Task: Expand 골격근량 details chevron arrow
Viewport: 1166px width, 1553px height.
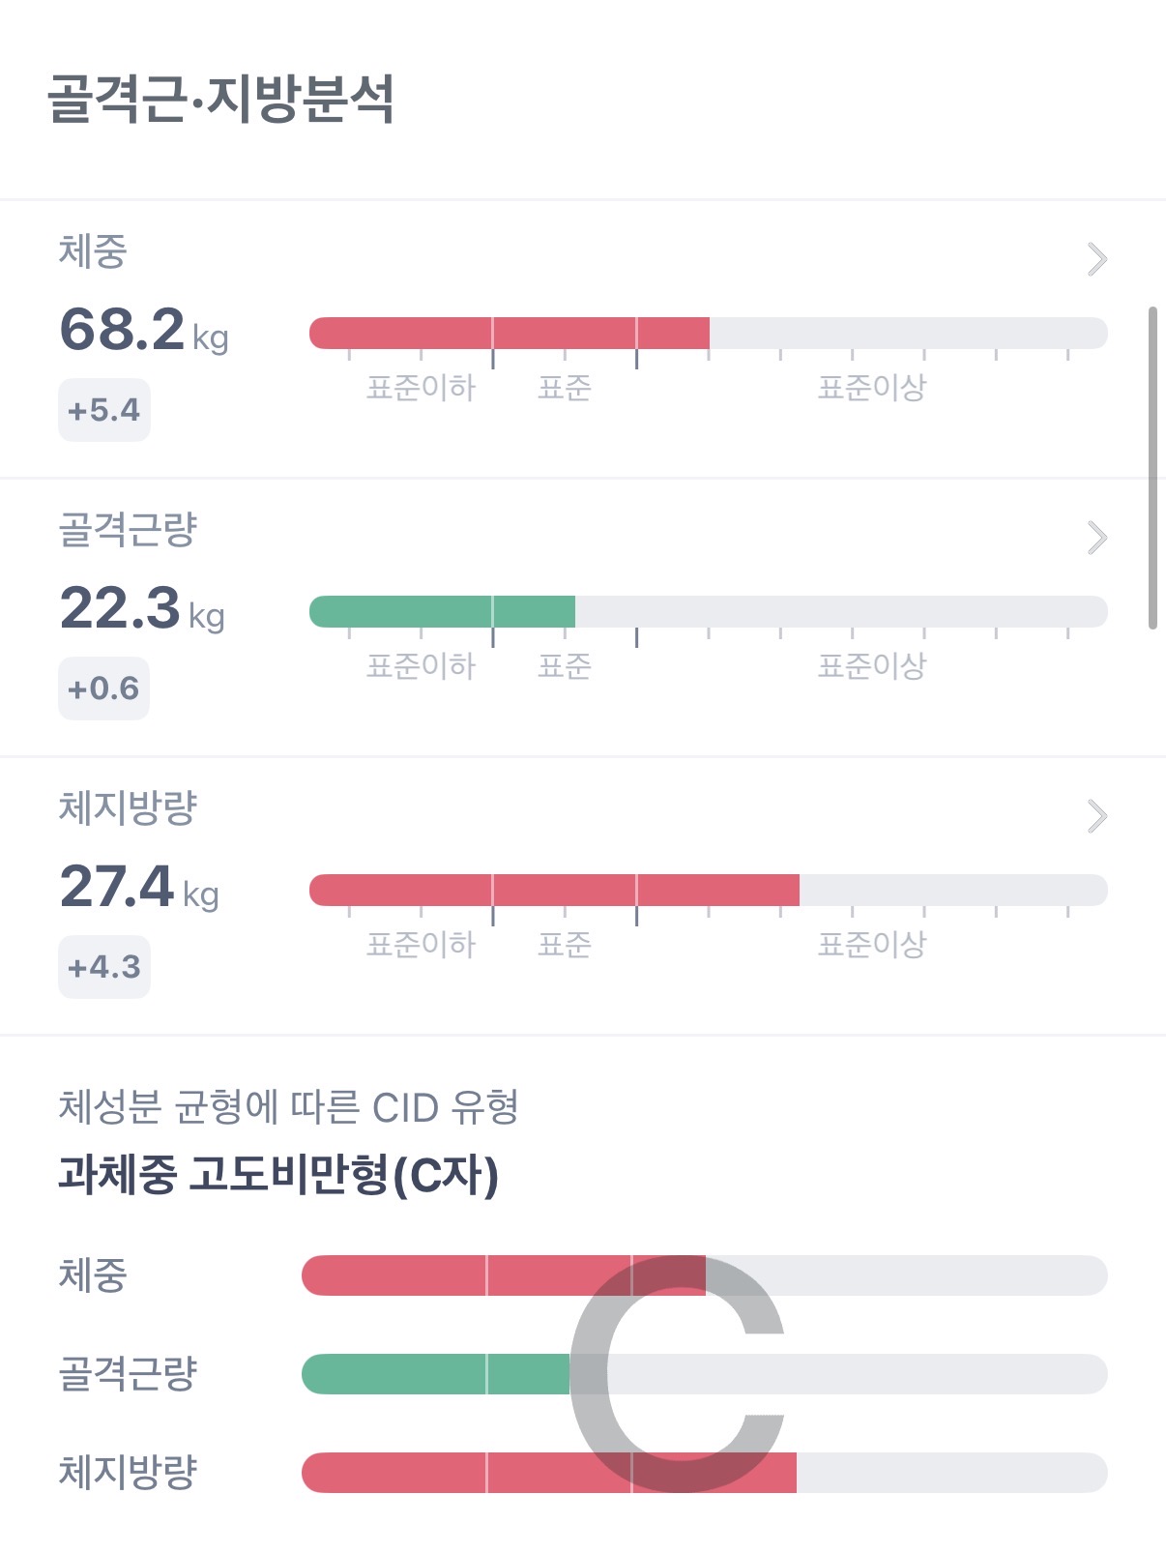Action: pyautogui.click(x=1096, y=538)
